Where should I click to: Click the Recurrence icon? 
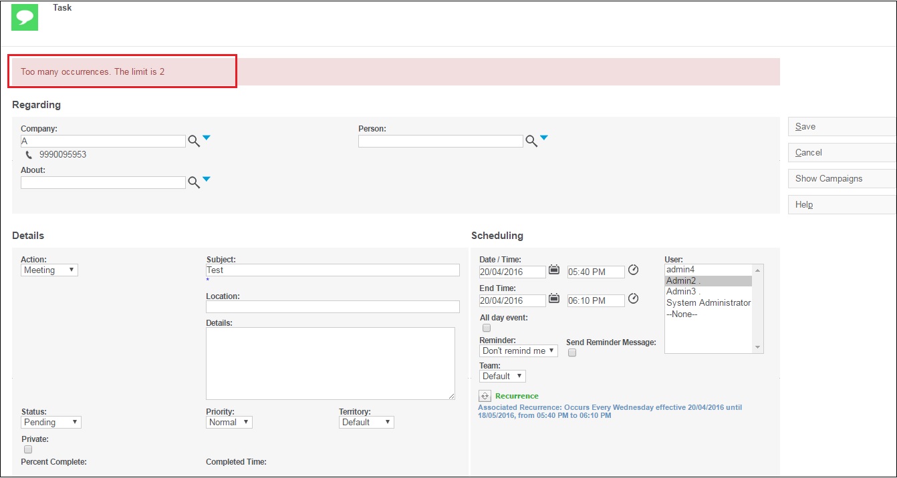pos(485,396)
